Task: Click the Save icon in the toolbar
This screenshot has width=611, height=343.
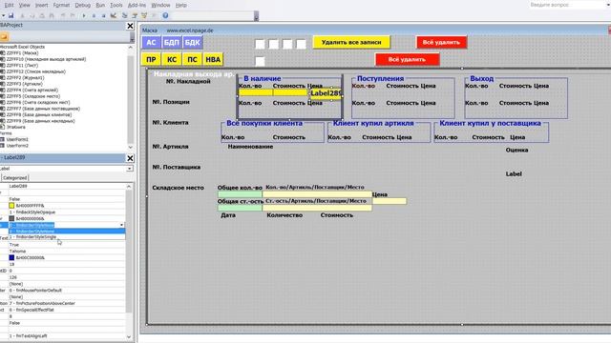Action: [11, 15]
